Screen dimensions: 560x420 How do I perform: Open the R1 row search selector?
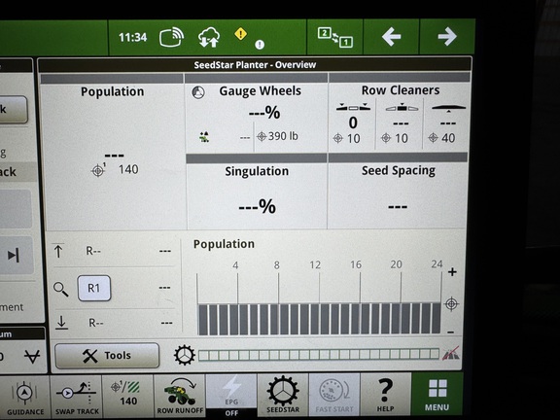point(94,288)
